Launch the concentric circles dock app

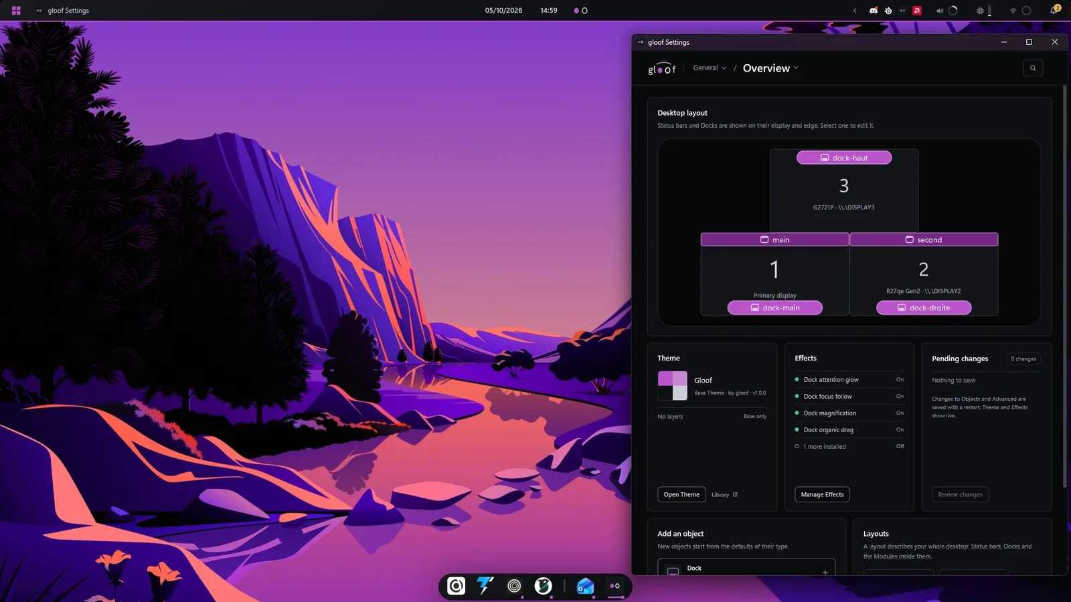click(514, 587)
